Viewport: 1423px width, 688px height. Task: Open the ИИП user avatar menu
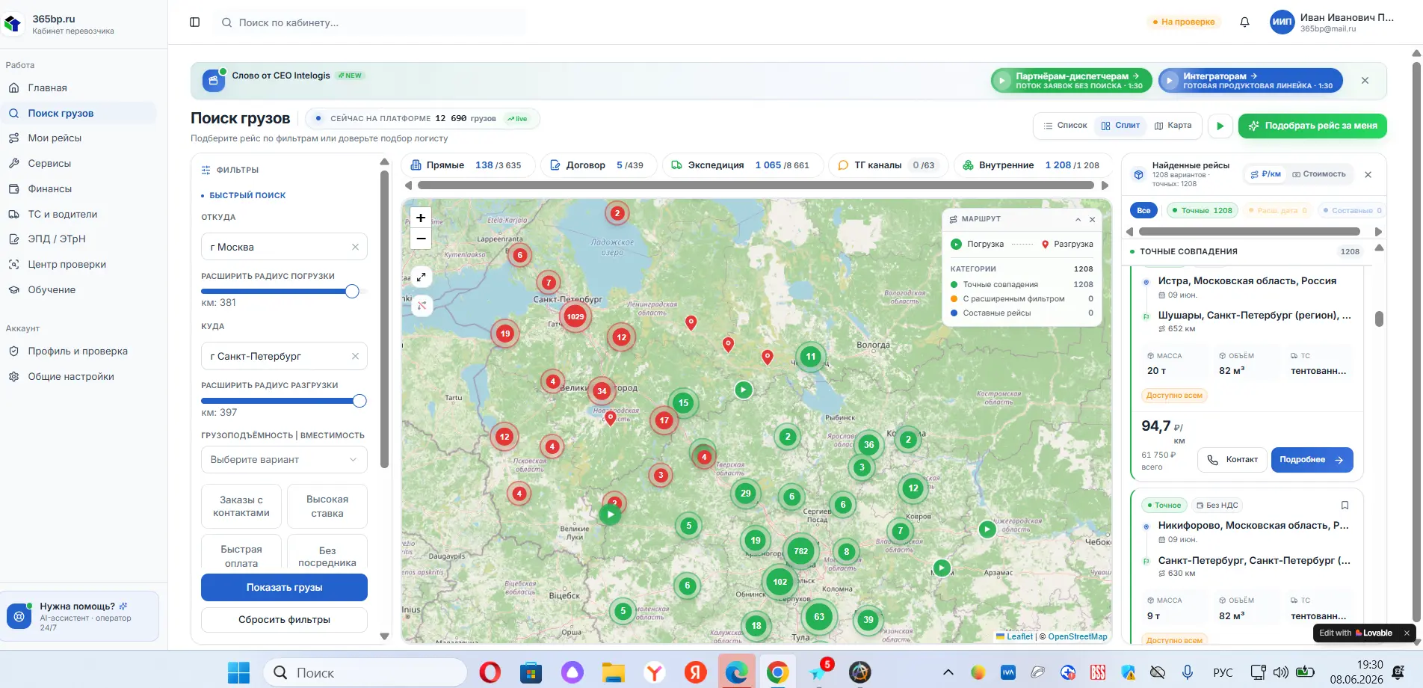click(1282, 22)
